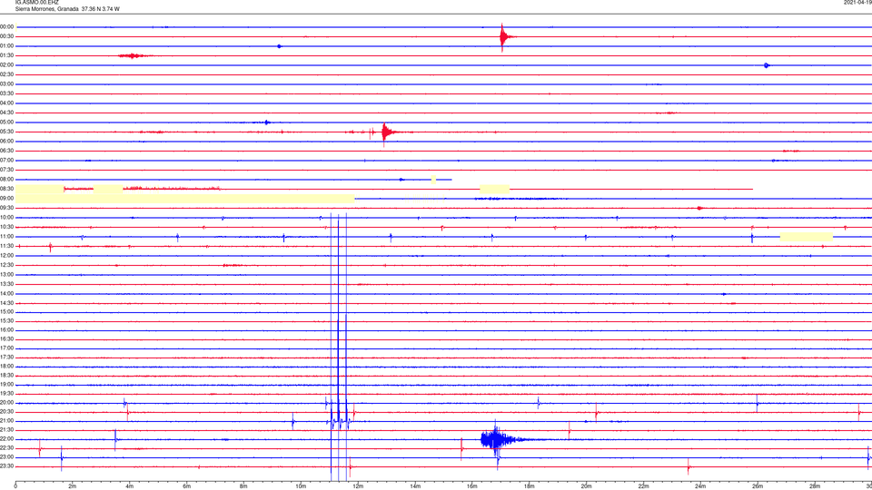
Task: Click the red seismic event on the 05:30 trace
Action: [x=388, y=132]
